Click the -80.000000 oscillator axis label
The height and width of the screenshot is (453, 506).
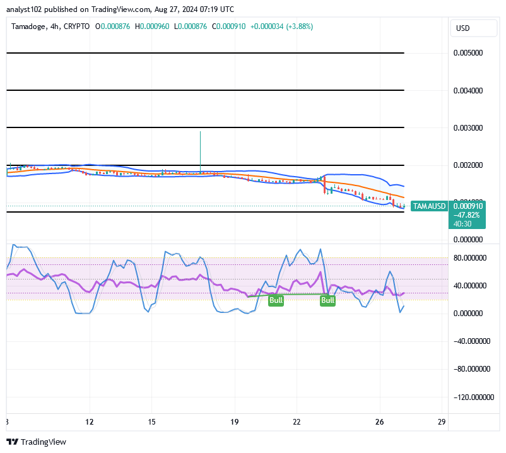coord(472,369)
